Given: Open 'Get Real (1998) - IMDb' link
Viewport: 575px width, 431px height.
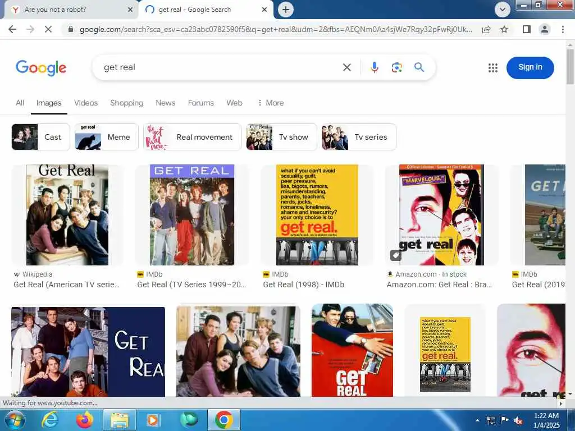Looking at the screenshot, I should click(x=304, y=285).
